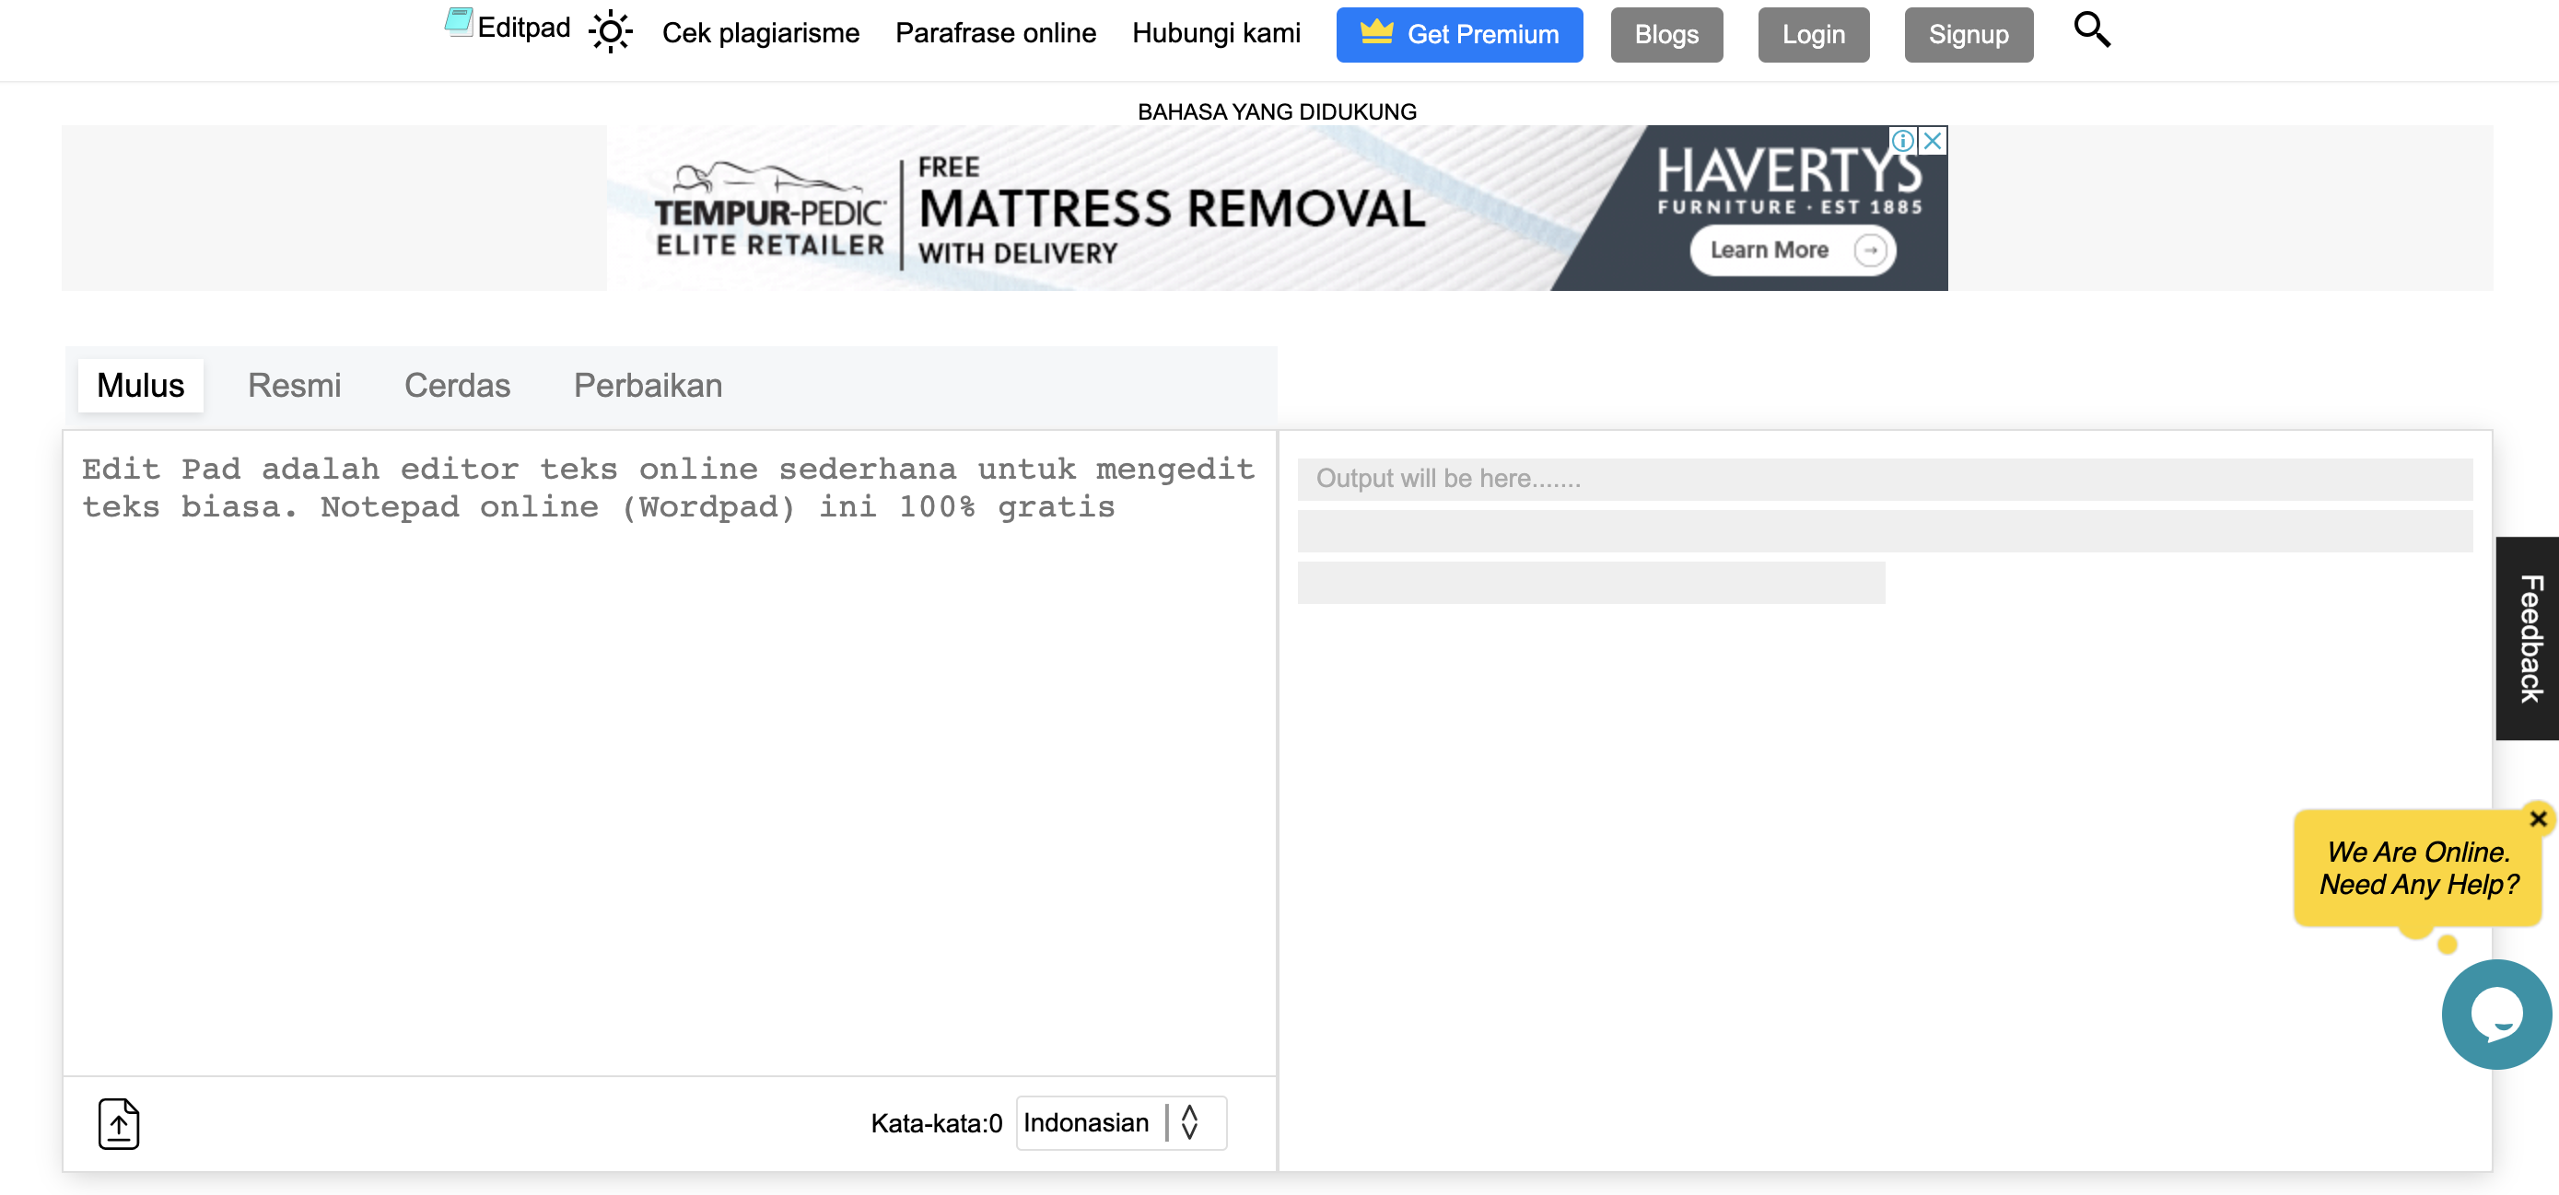The height and width of the screenshot is (1195, 2559).
Task: Close the 'We Are Online' popup
Action: [x=2538, y=818]
